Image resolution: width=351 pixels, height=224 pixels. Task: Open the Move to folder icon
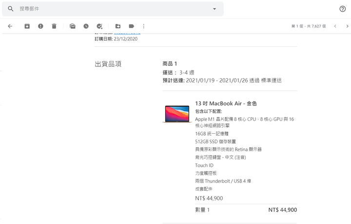[x=118, y=26]
